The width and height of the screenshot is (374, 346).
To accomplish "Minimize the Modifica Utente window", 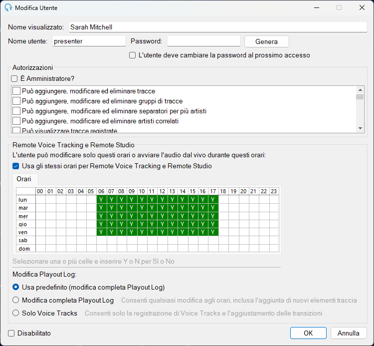I will (x=317, y=7).
